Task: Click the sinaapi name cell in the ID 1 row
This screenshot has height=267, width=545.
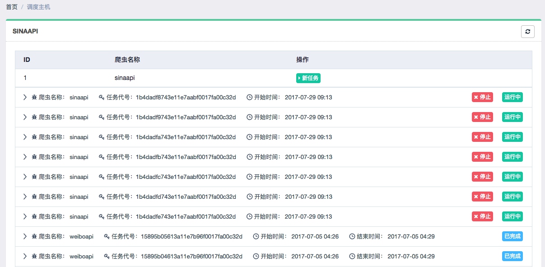Action: pos(125,78)
